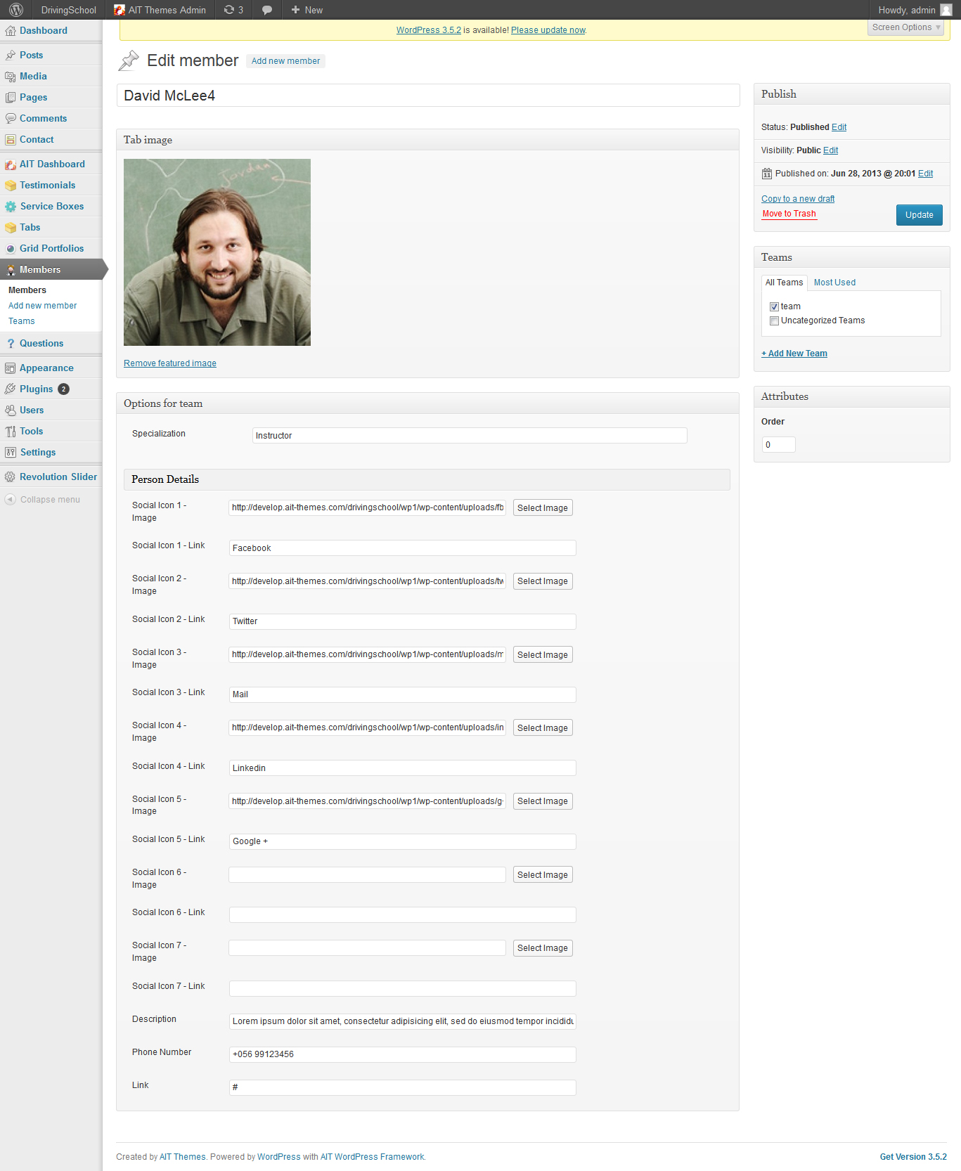Click the Update button
This screenshot has width=961, height=1171.
[919, 215]
